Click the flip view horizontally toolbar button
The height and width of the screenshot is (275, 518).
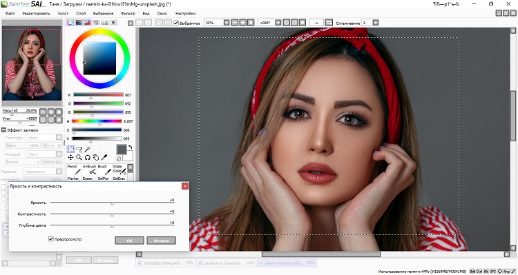point(329,23)
